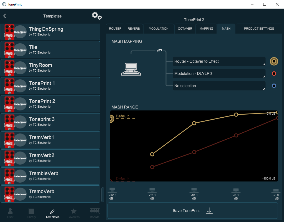The image size is (284, 222).
Task: Minimize the TonePrint window
Action: (252, 4)
